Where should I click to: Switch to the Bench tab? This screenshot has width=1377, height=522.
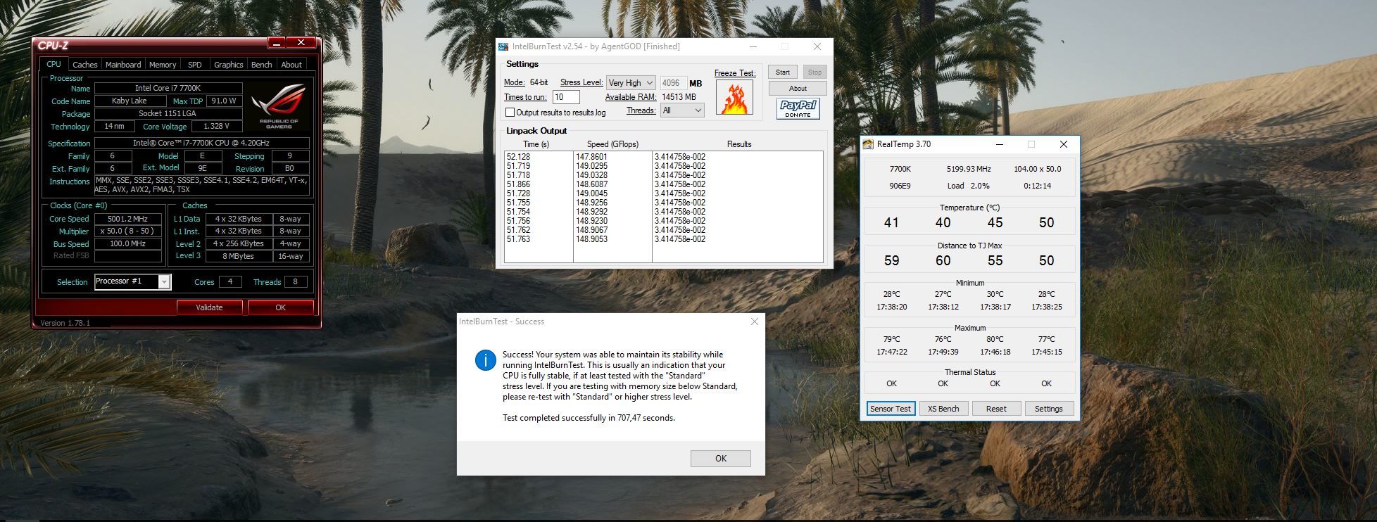[262, 65]
